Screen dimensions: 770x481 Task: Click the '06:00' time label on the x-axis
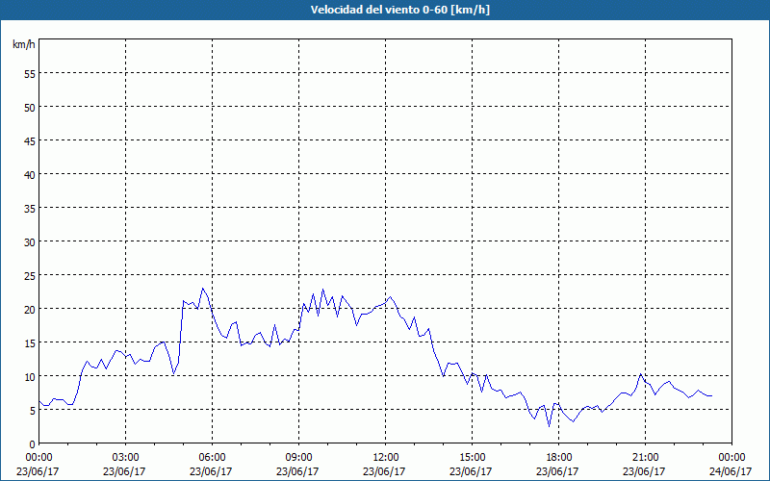tap(212, 458)
